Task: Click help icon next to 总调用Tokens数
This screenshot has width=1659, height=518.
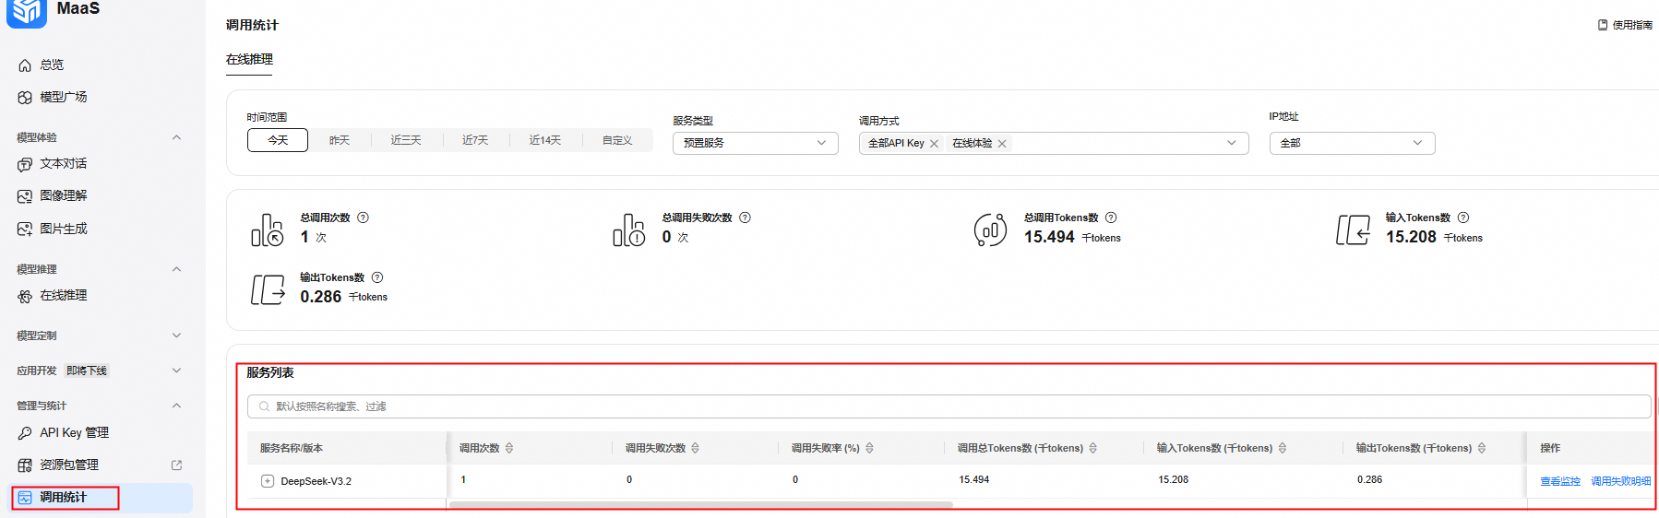Action: [x=1111, y=218]
